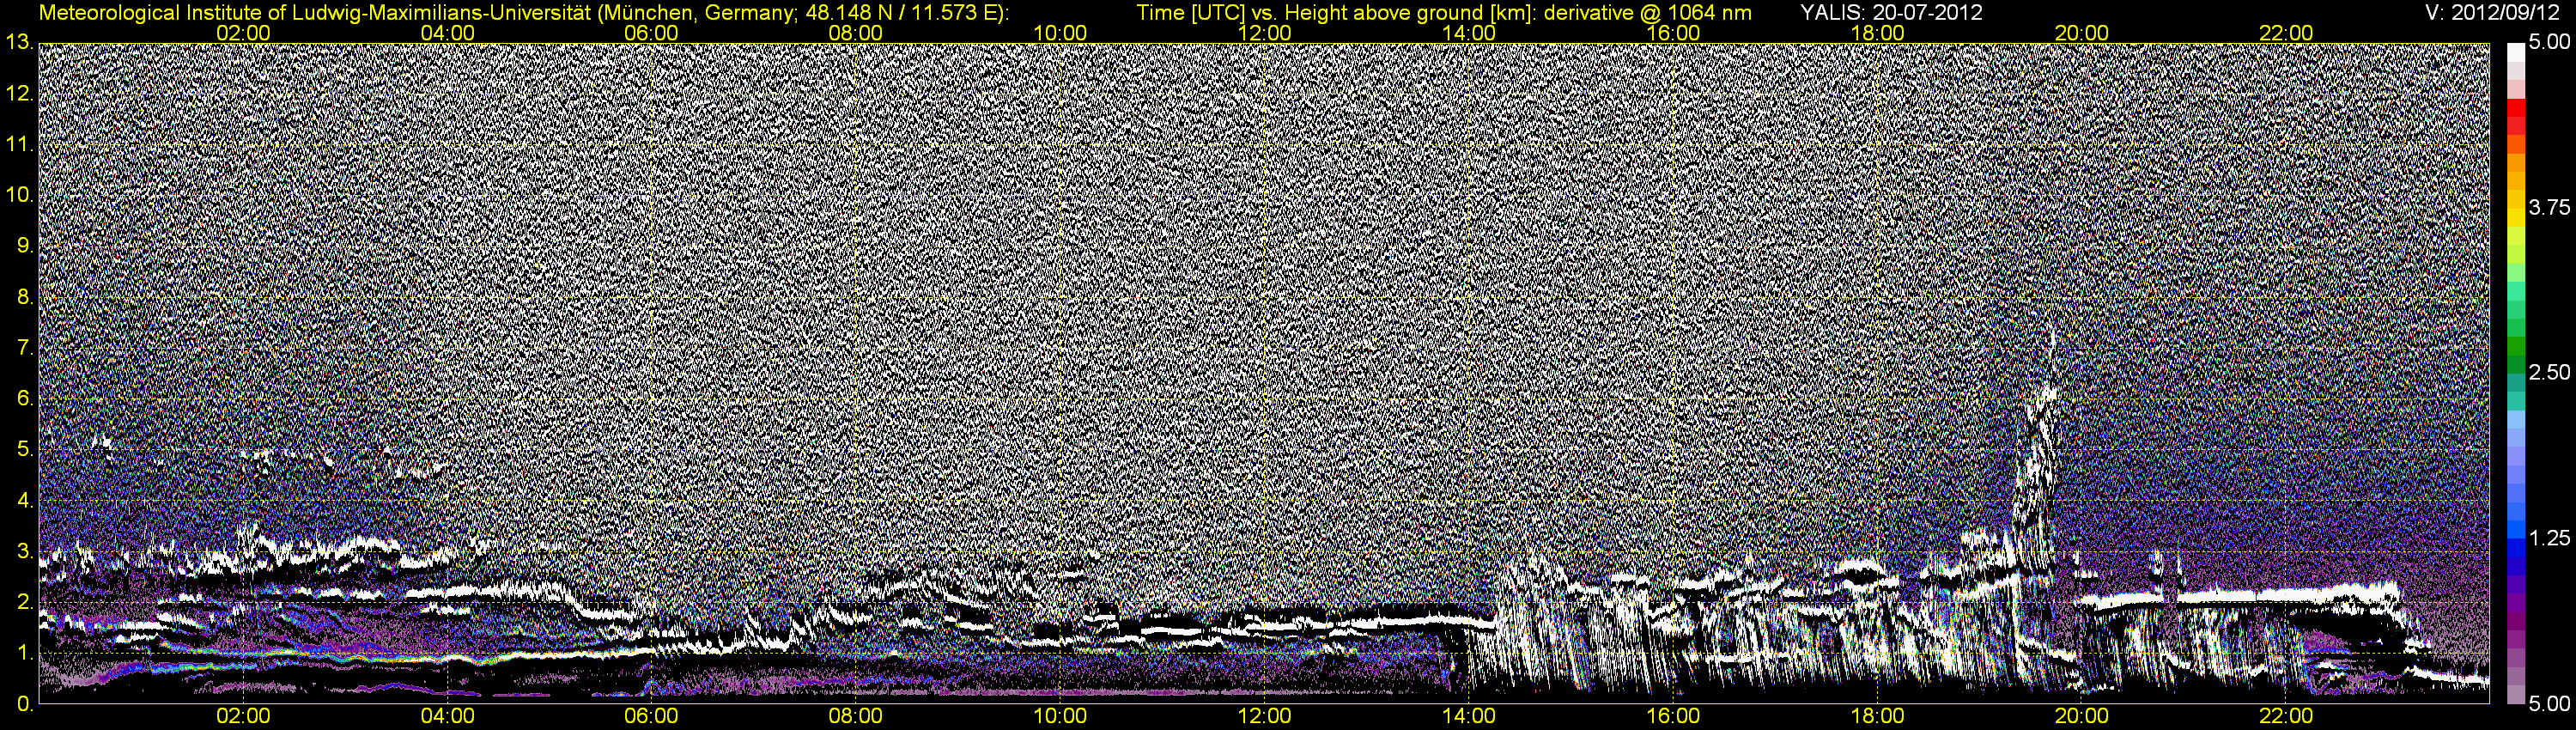2576x730 pixels.
Task: Click the height axis label 3
Action: 24,551
